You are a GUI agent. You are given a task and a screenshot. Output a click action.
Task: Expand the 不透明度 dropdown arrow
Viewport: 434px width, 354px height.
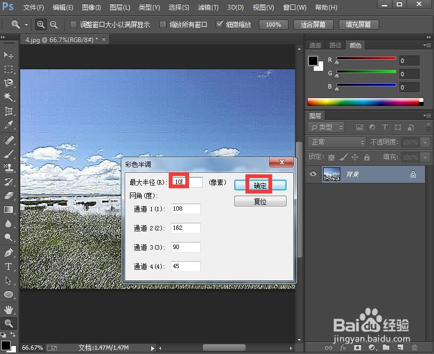(x=424, y=142)
